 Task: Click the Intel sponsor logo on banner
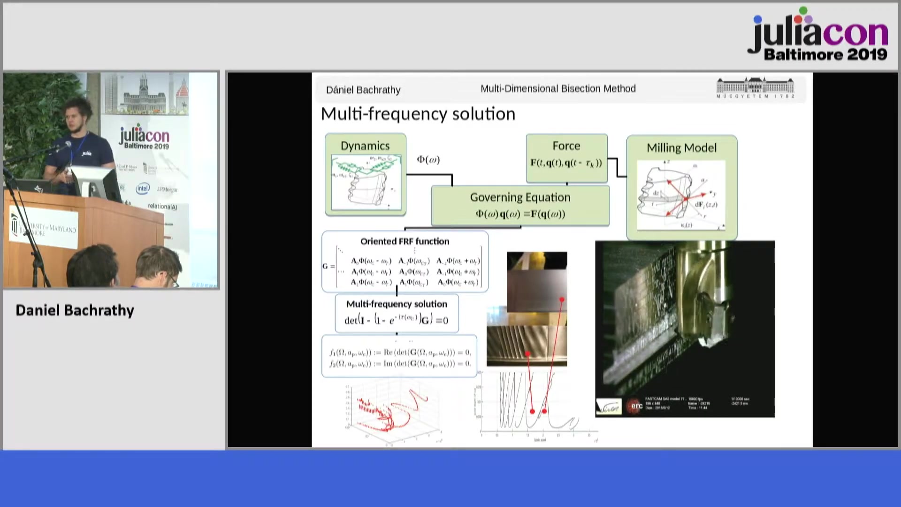143,189
